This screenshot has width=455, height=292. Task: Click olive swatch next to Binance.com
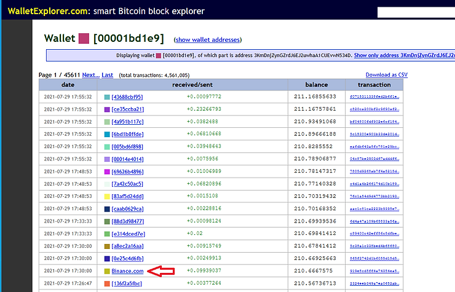pyautogui.click(x=107, y=271)
